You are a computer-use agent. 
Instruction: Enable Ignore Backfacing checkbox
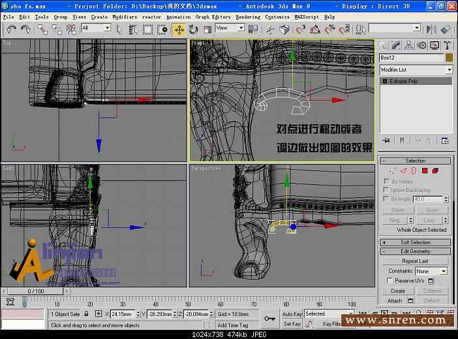click(x=386, y=190)
